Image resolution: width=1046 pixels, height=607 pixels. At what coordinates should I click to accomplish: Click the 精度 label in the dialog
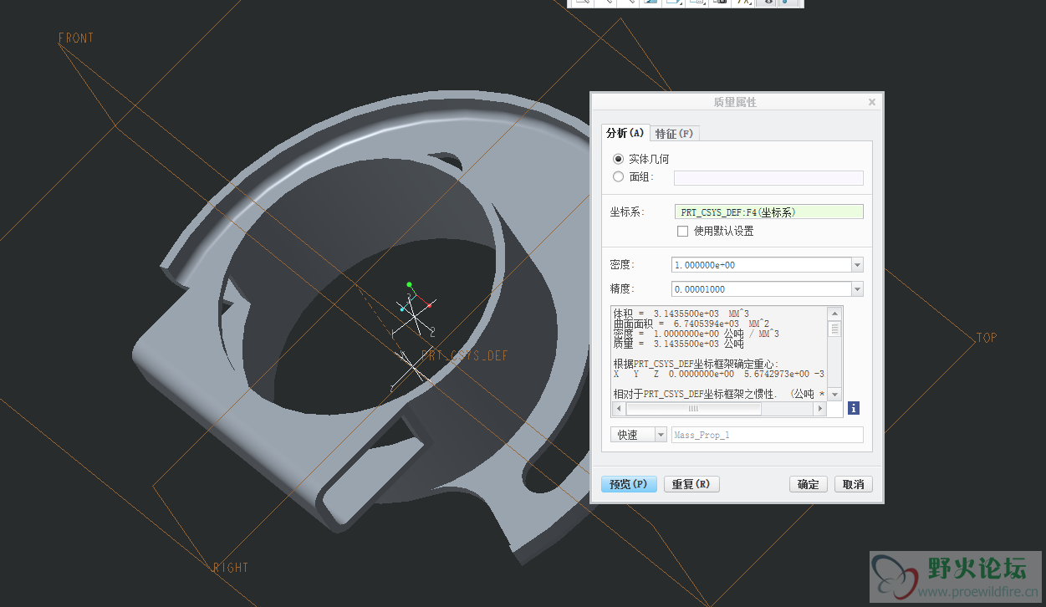coord(622,289)
